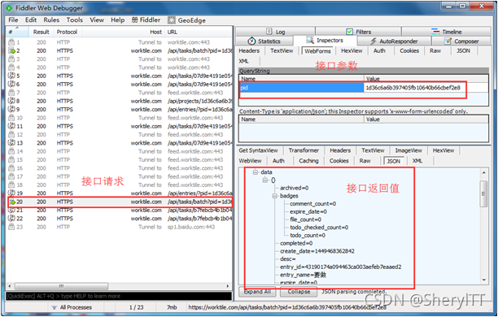The image size is (498, 317).
Task: Click the green arrow icon of session 20
Action: (x=12, y=202)
